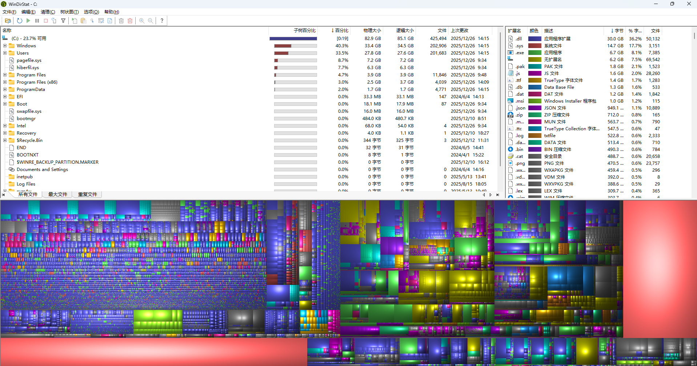Expand the Program Files (x86) node
697x366 pixels.
click(5, 82)
